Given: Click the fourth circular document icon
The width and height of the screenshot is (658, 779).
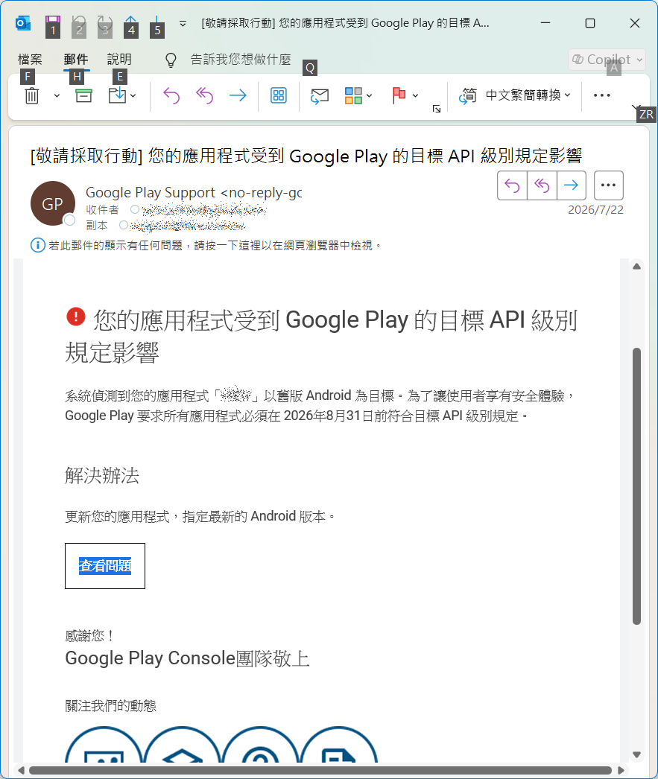Looking at the screenshot, I should 339,745.
